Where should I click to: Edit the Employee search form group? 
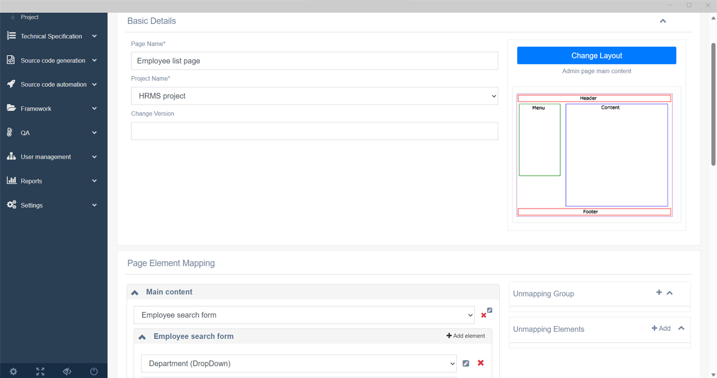point(490,310)
